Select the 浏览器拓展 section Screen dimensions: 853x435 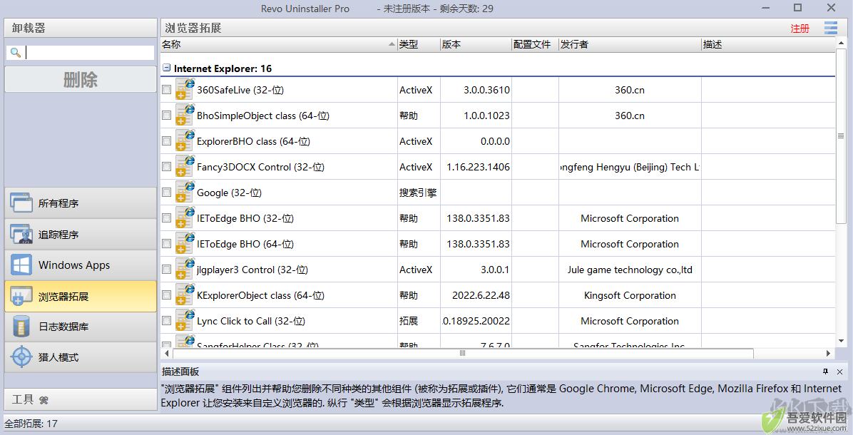pyautogui.click(x=81, y=297)
